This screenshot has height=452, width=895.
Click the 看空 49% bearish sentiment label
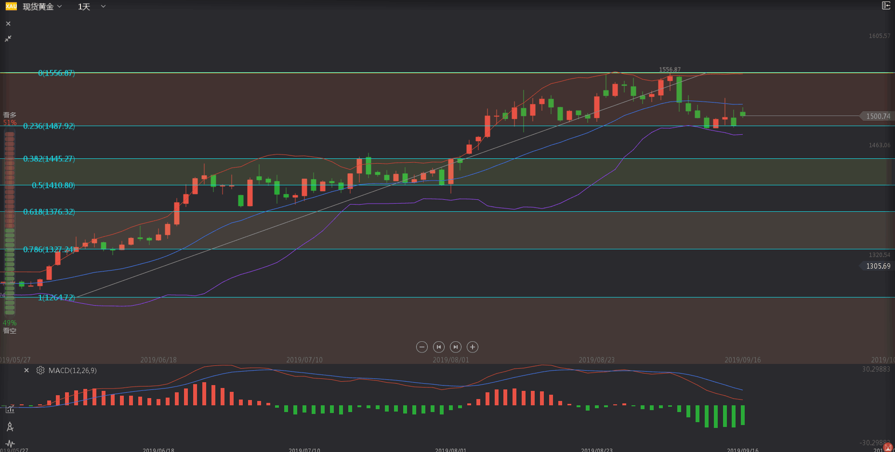click(10, 327)
